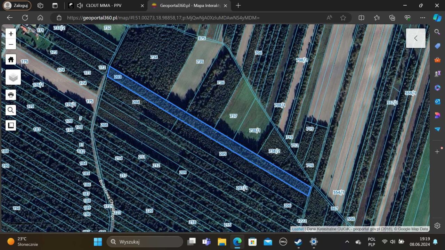Reset map to home view
The height and width of the screenshot is (250, 445).
11,60
